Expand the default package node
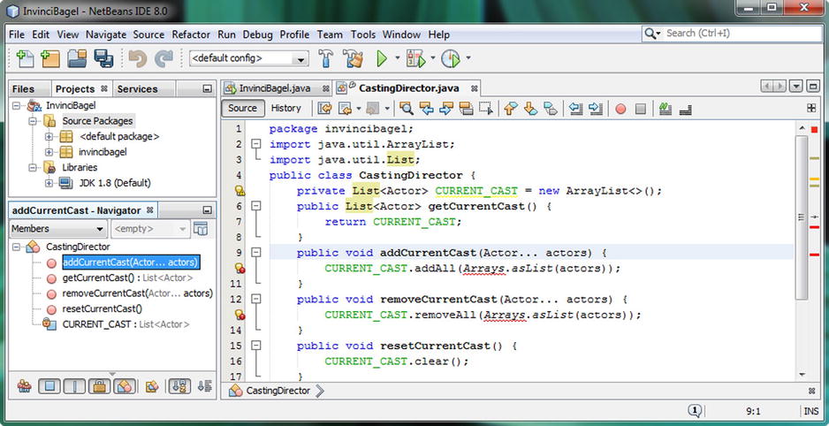 pos(49,136)
